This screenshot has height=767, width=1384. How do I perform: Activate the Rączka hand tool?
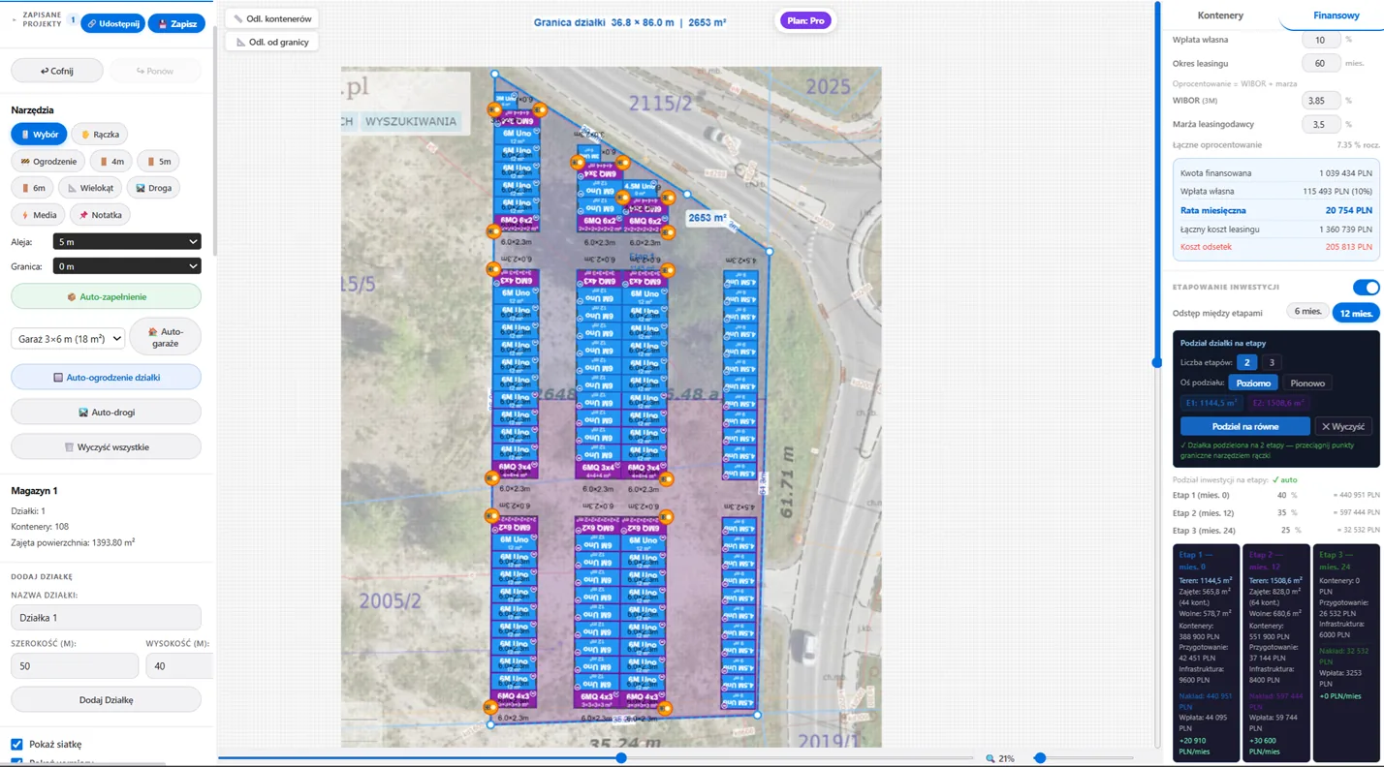coord(100,135)
